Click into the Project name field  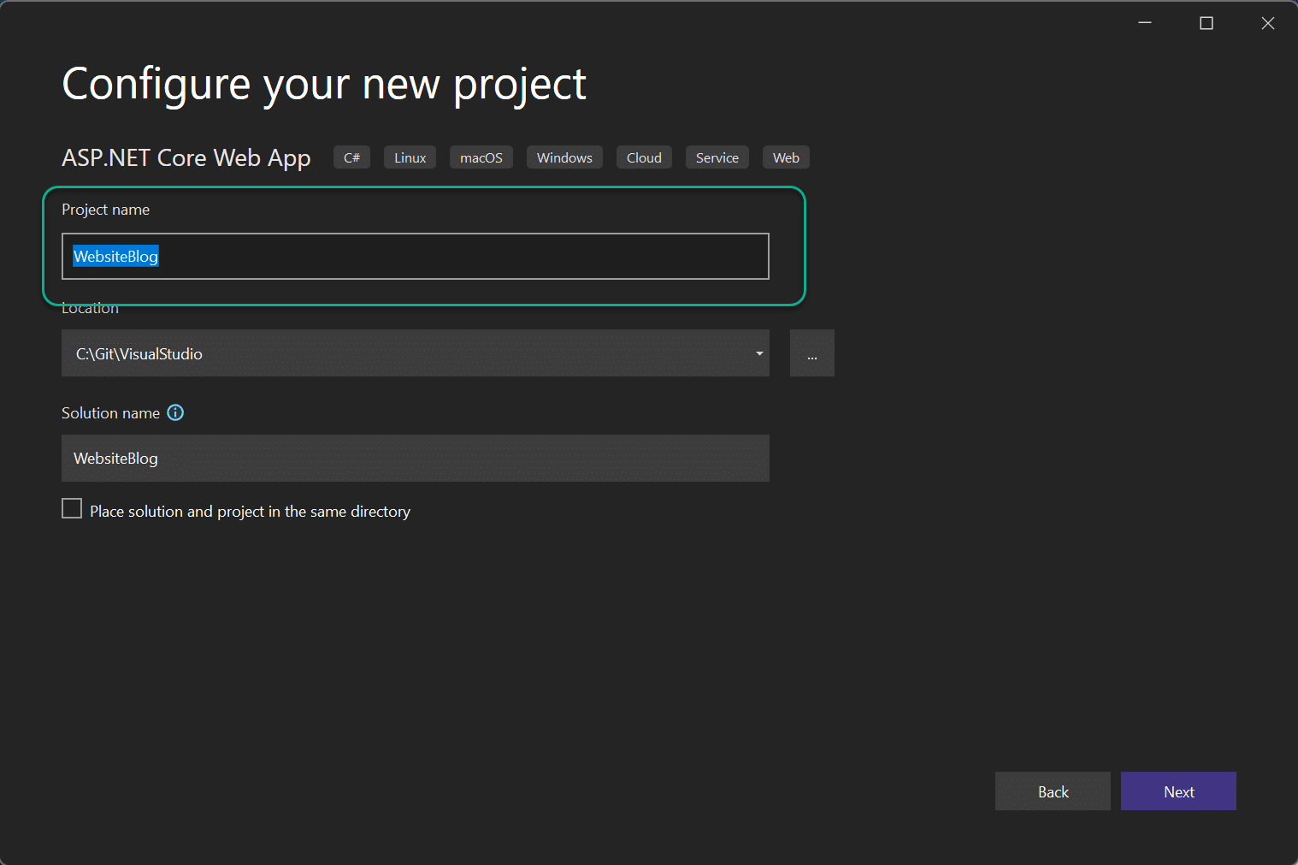(x=416, y=257)
